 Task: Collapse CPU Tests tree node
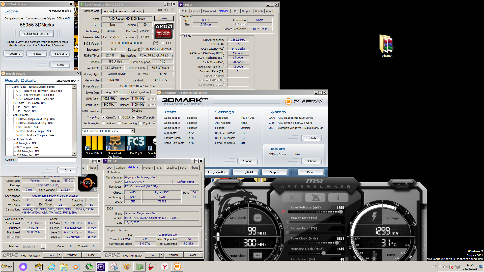click(9, 103)
